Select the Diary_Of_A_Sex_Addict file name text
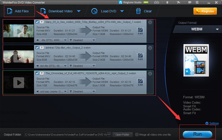The width and height of the screenshot is (222, 140). [93, 22]
